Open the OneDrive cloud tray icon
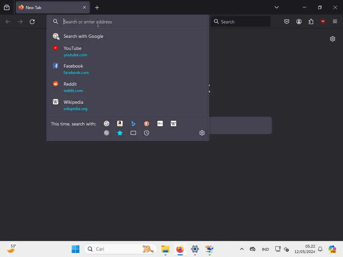This screenshot has width=343, height=257. click(253, 249)
